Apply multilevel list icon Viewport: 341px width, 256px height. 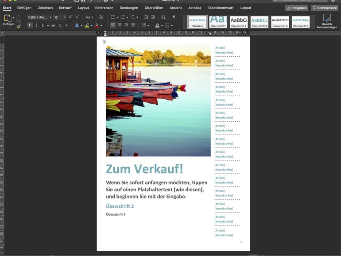(x=132, y=17)
